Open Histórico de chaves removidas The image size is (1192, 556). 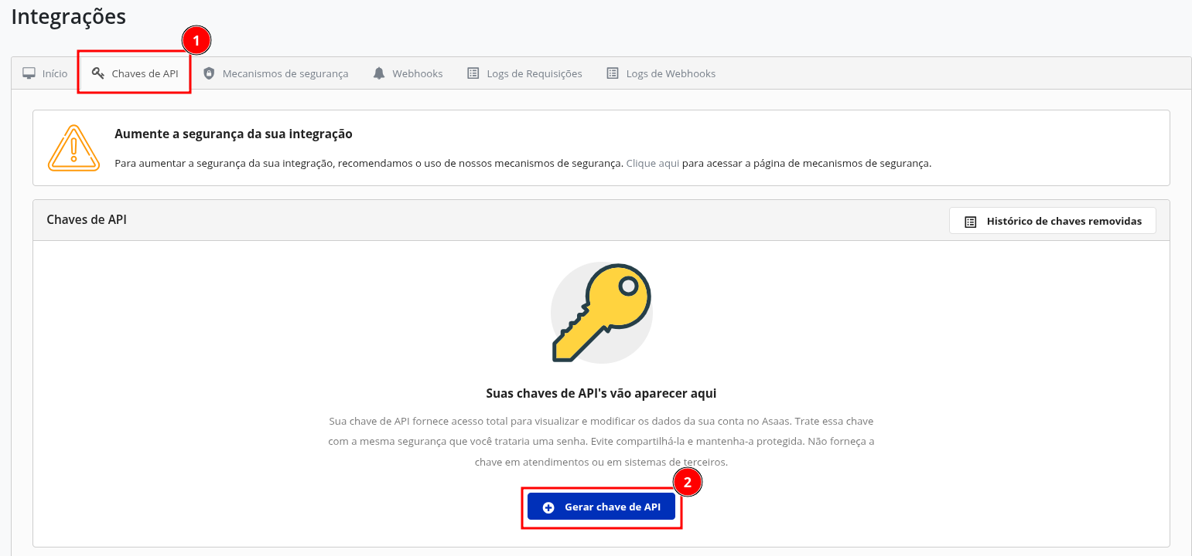click(1052, 221)
